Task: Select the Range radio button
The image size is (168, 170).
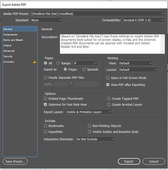Action: 58,63
